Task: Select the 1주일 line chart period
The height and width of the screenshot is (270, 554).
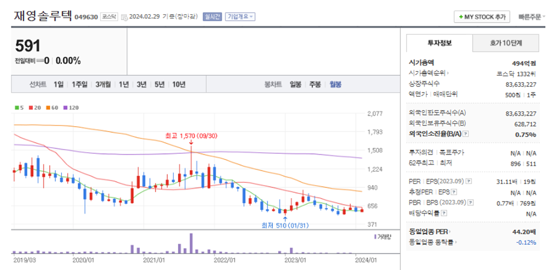Action: coord(80,84)
